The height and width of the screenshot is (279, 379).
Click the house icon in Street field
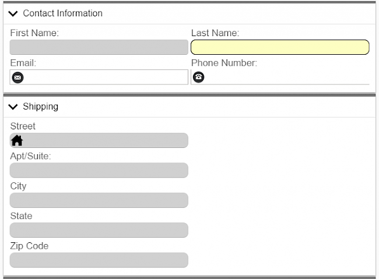click(17, 140)
